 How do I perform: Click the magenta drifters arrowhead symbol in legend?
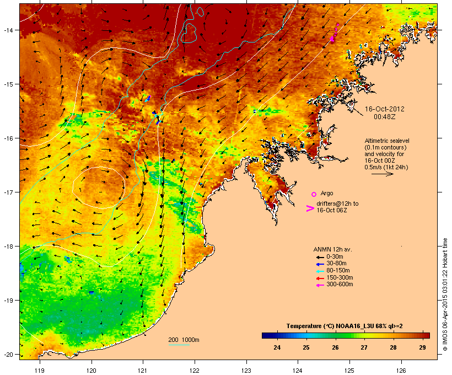click(310, 208)
